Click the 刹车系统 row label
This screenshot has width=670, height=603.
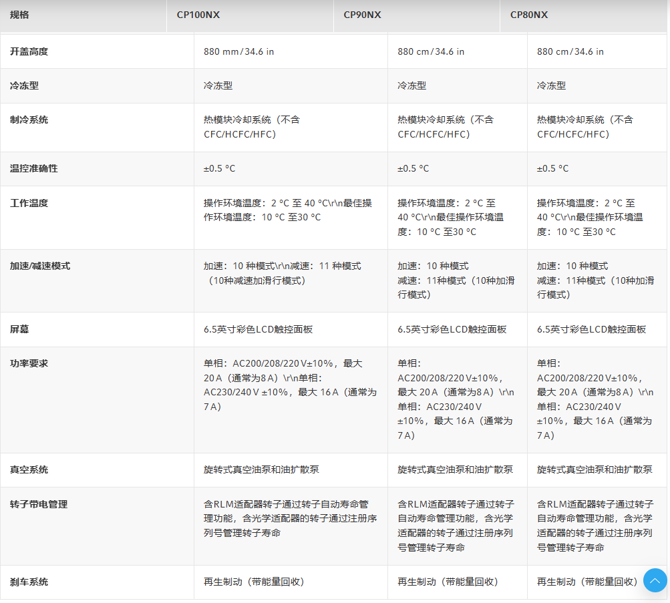point(29,582)
